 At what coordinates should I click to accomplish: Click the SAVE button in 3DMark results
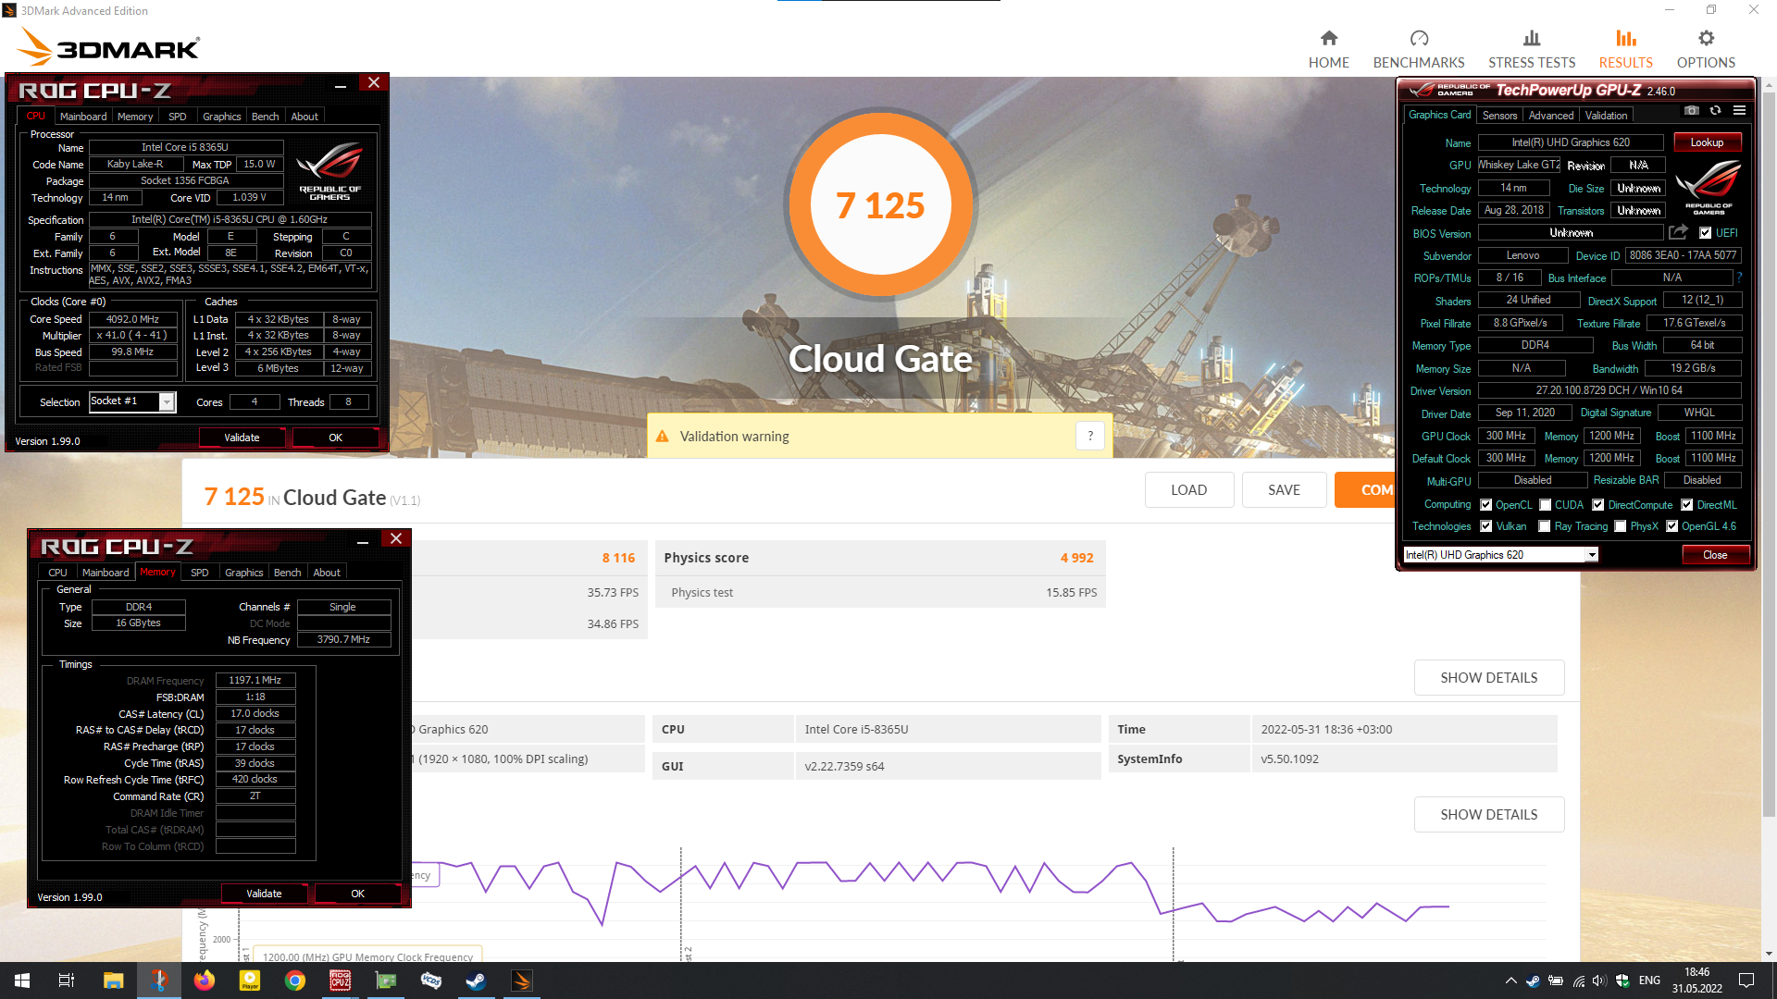(1284, 490)
